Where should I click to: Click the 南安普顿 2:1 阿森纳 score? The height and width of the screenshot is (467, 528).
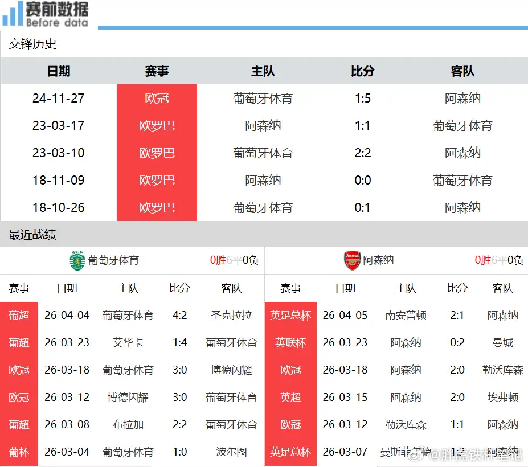pyautogui.click(x=456, y=315)
